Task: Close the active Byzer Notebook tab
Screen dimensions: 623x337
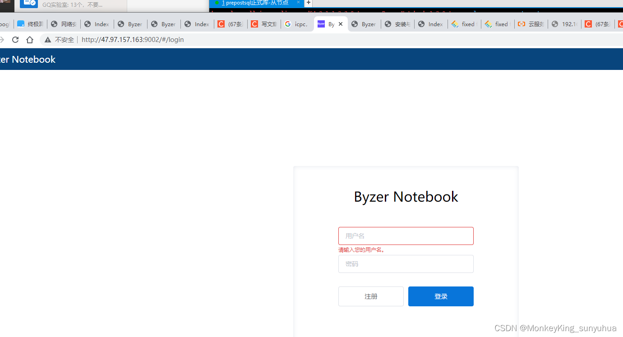Action: click(341, 24)
